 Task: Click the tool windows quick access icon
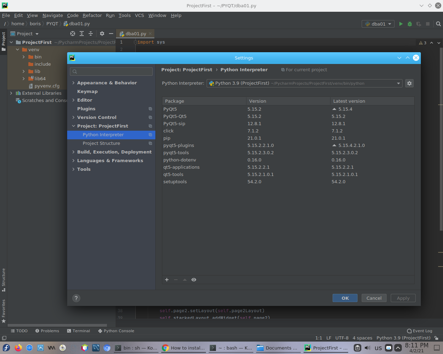coord(4,338)
